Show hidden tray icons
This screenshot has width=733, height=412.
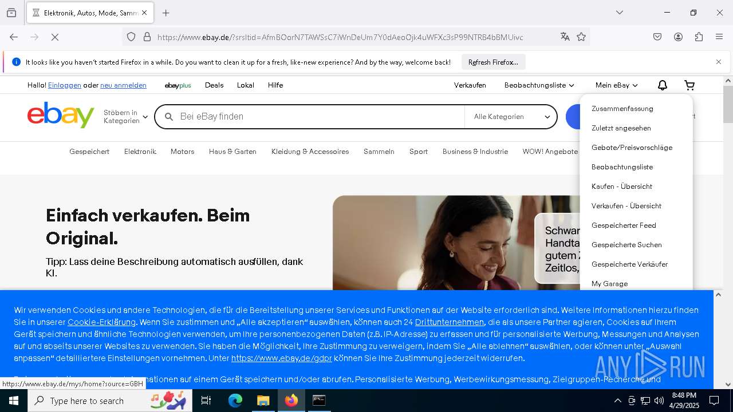tap(617, 401)
